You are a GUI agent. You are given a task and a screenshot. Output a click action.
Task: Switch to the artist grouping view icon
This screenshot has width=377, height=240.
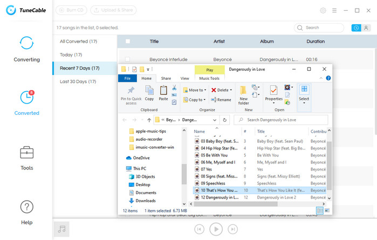366,28
